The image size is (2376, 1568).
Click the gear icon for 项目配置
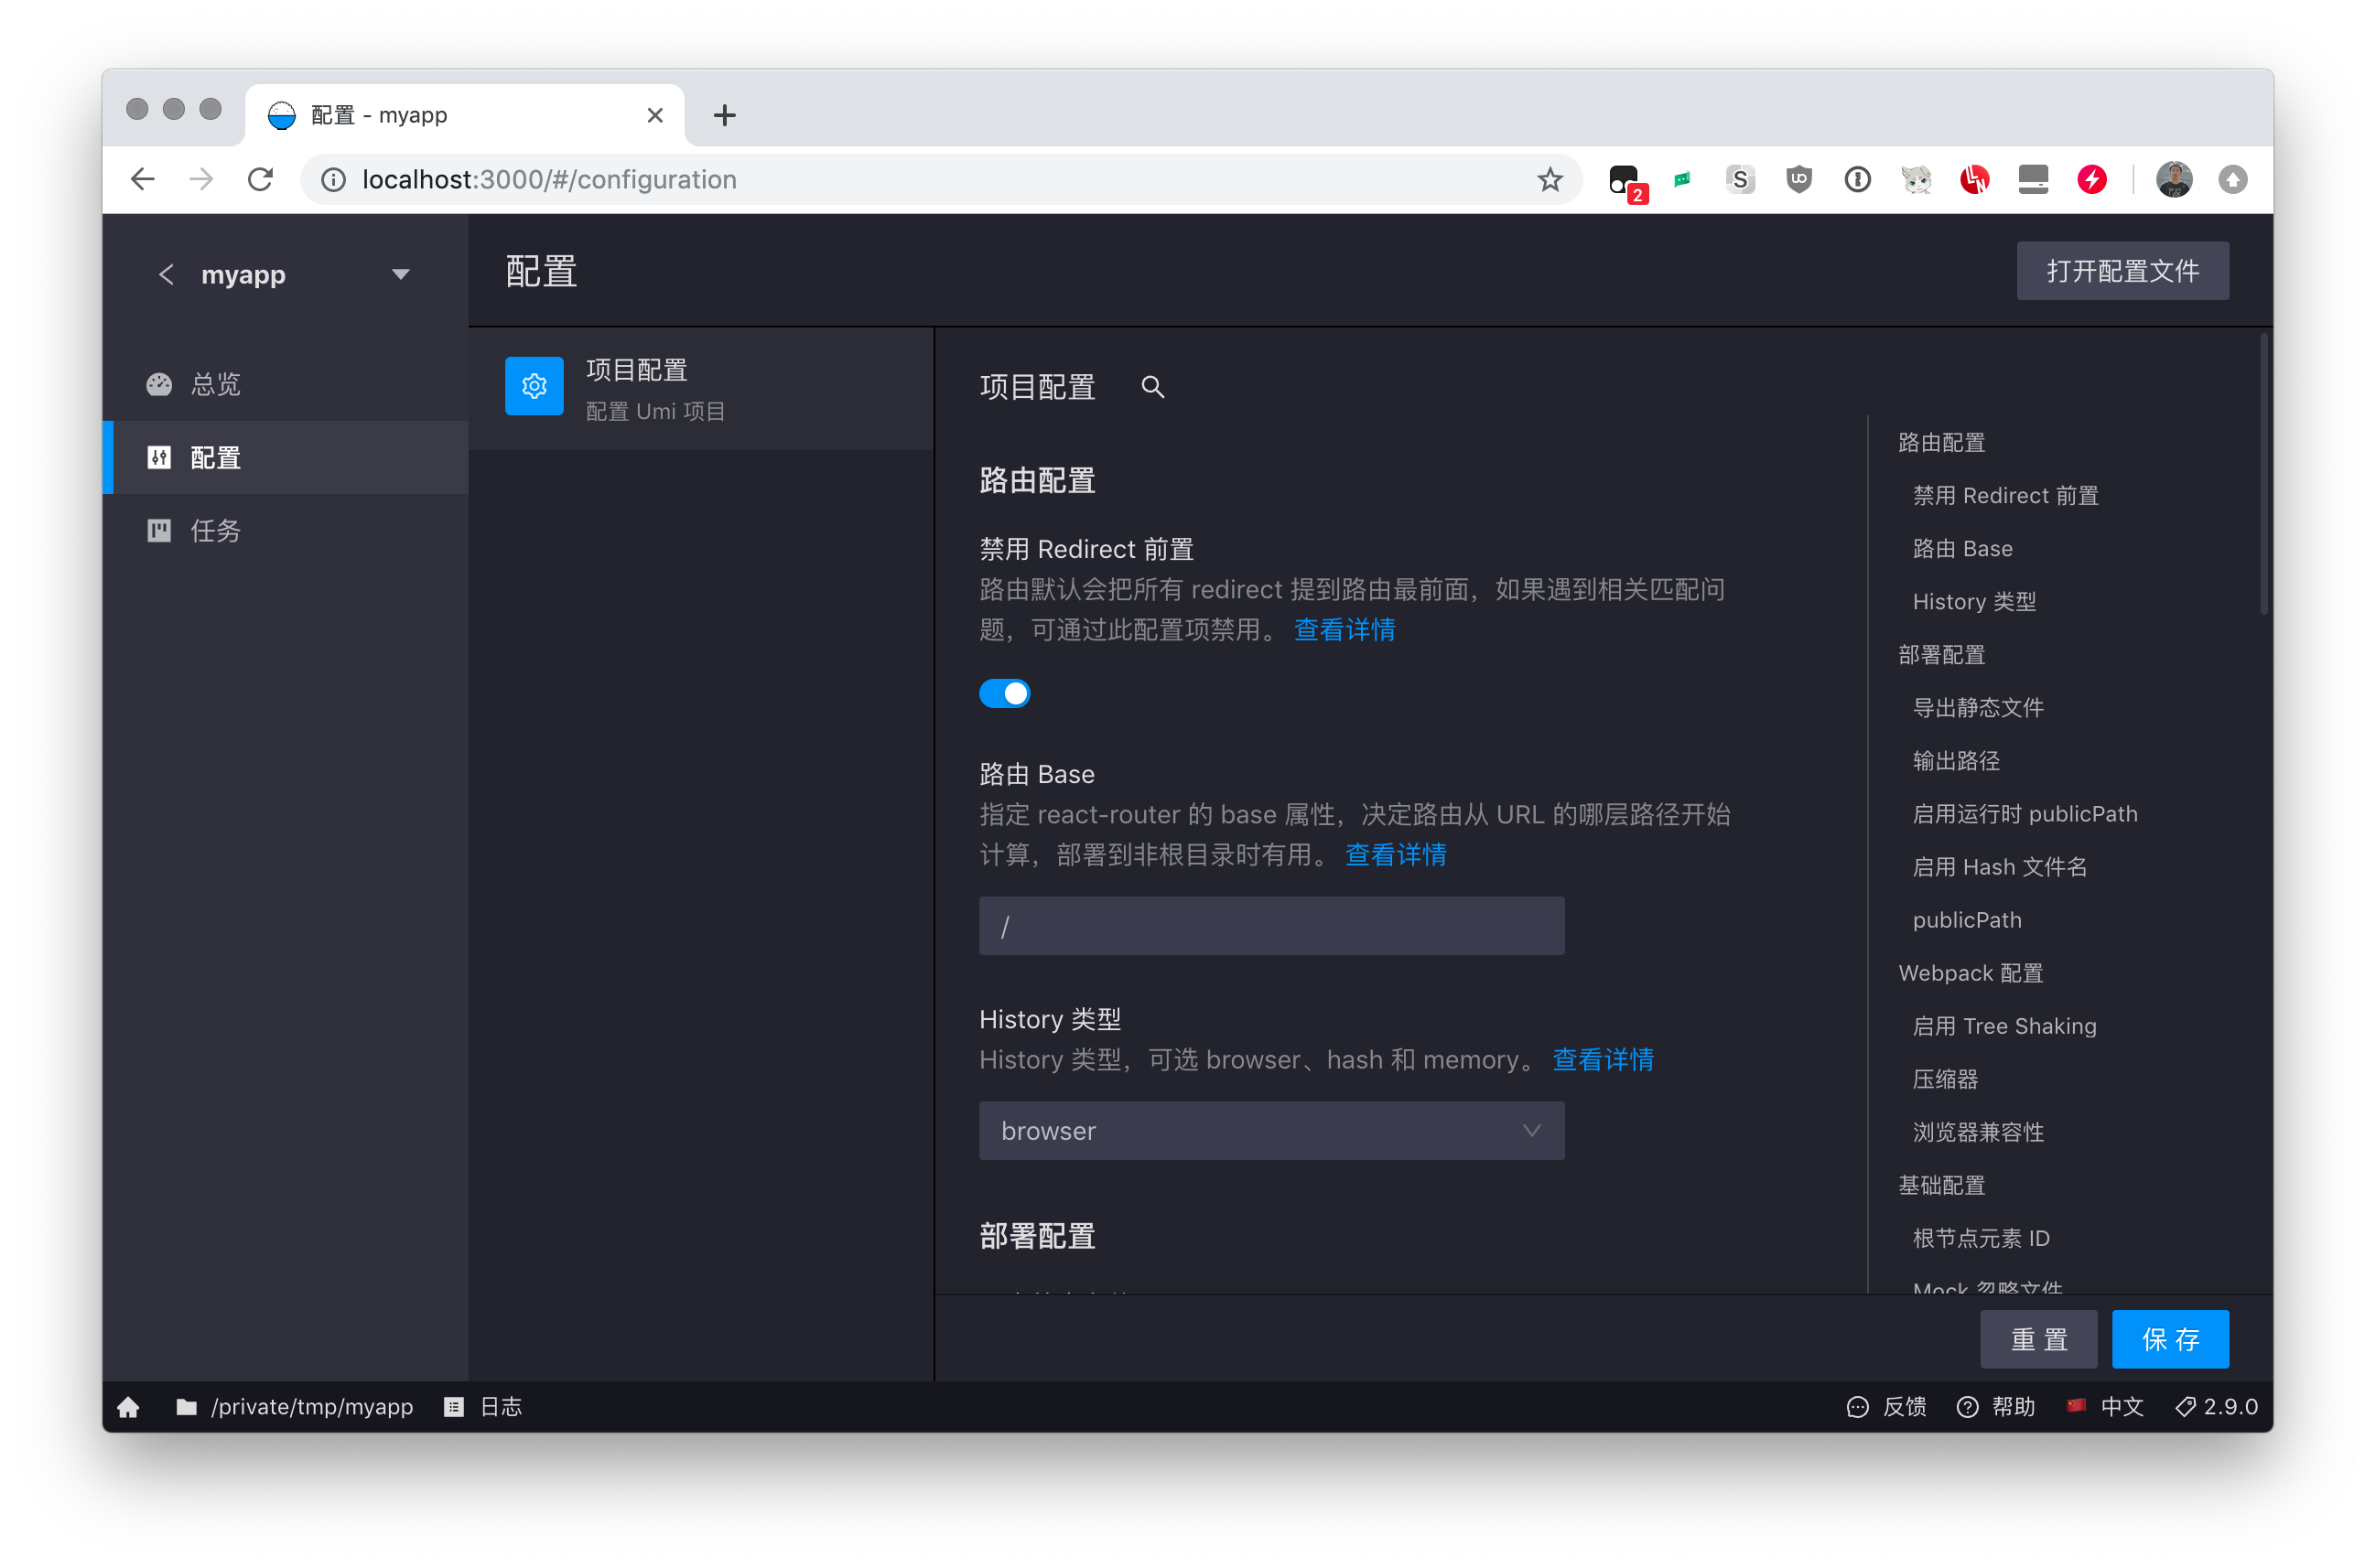coord(535,386)
